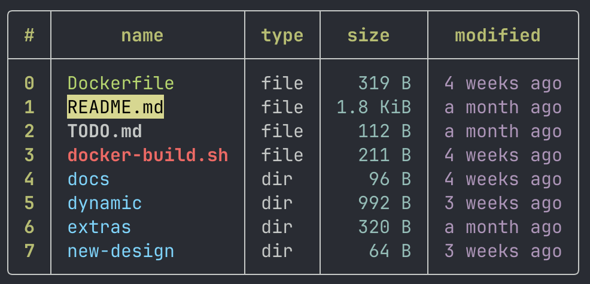The image size is (590, 284).
Task: Click the 992 B size value
Action: [384, 203]
